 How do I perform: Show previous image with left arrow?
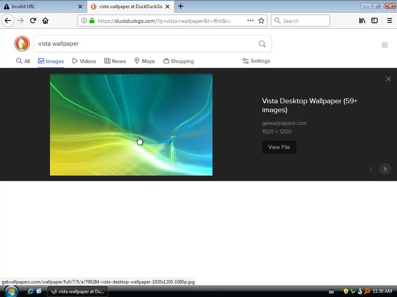pos(371,169)
